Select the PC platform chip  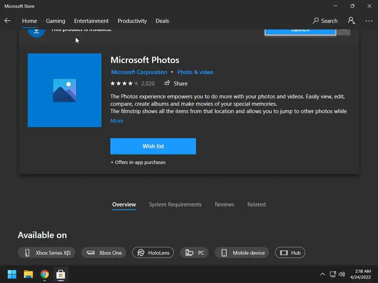click(194, 253)
